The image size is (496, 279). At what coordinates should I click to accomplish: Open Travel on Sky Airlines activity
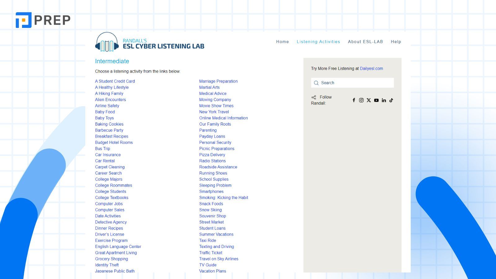tap(219, 259)
